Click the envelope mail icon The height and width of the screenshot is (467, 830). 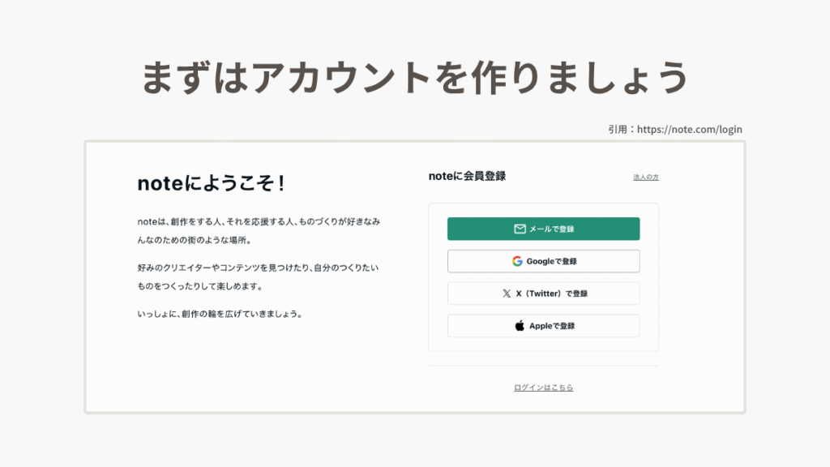pyautogui.click(x=520, y=229)
